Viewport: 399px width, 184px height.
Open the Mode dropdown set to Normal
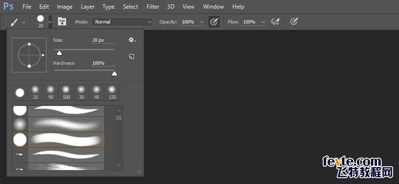point(122,22)
